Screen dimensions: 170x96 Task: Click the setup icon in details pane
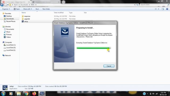tap(5, 88)
